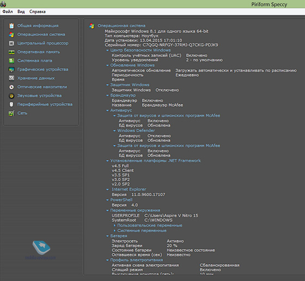The image size is (305, 281).
Task: Open the Периферийные устройства section
Action: click(45, 104)
